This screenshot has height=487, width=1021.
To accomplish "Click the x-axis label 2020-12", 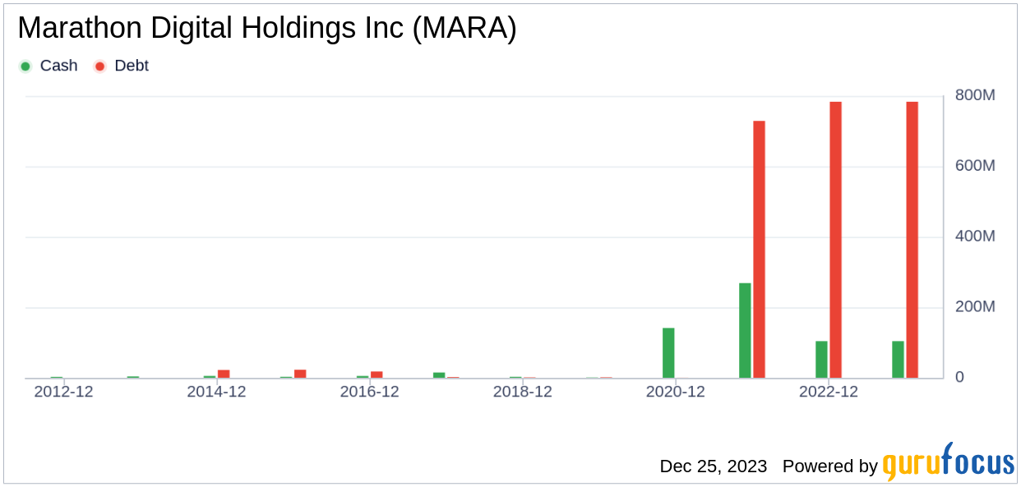I will pyautogui.click(x=676, y=392).
